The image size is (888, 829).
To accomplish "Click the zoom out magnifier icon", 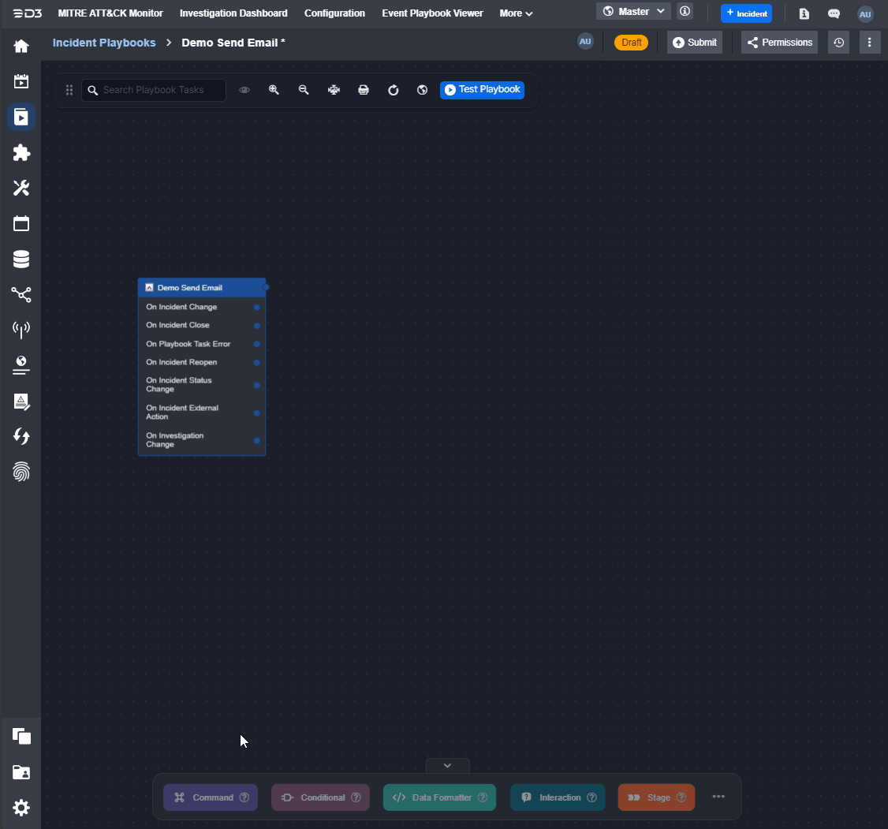I will click(x=304, y=90).
